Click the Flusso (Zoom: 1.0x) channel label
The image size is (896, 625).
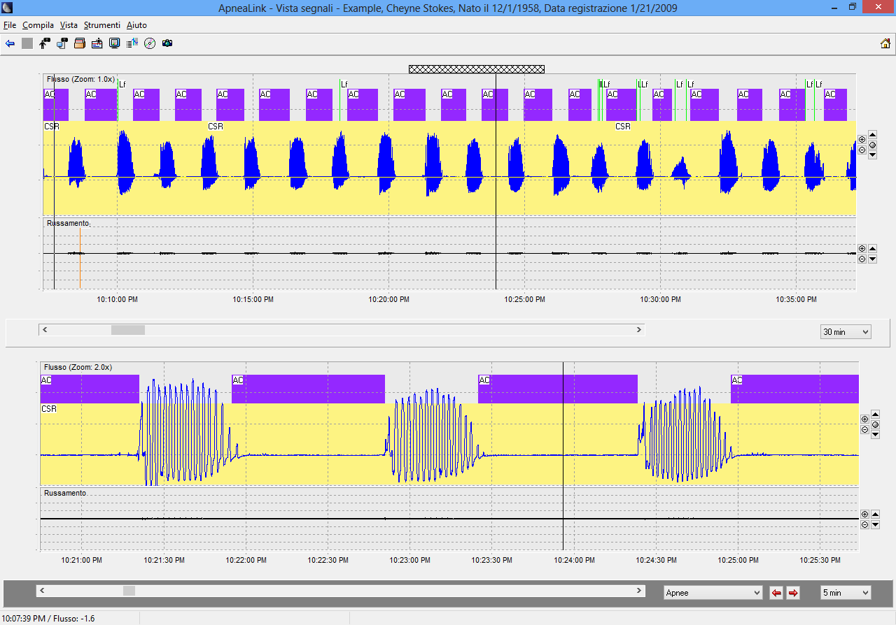80,80
